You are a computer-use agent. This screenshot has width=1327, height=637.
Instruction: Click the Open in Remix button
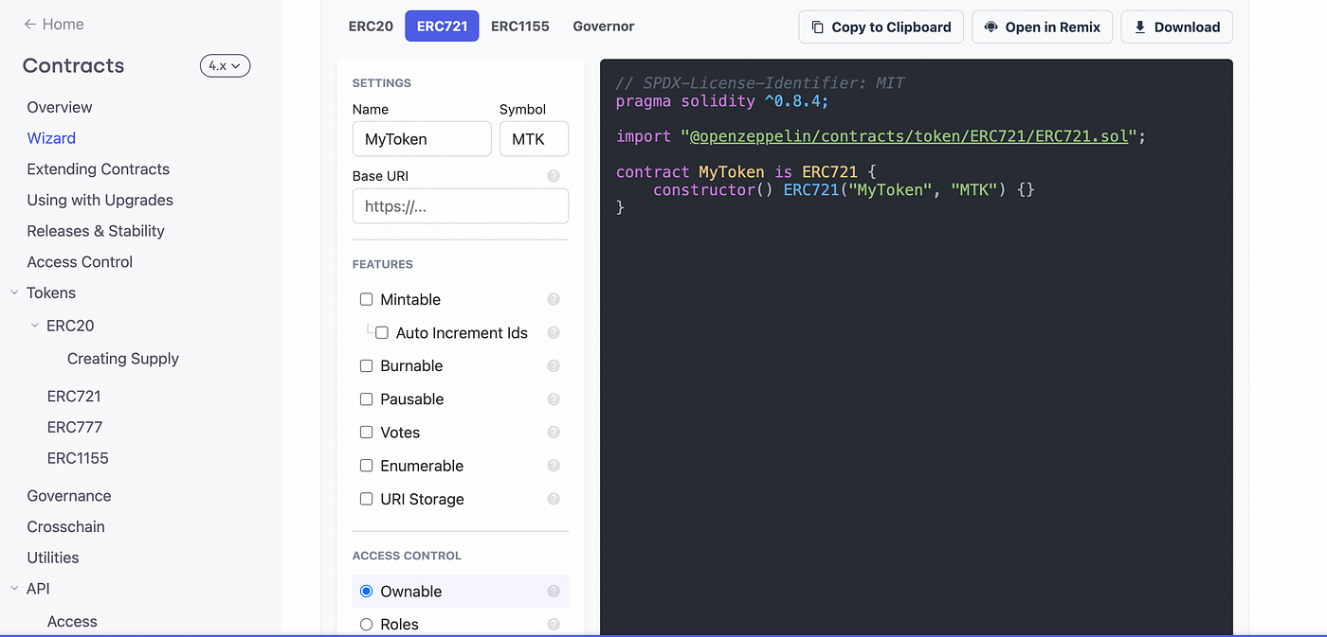(x=1042, y=27)
